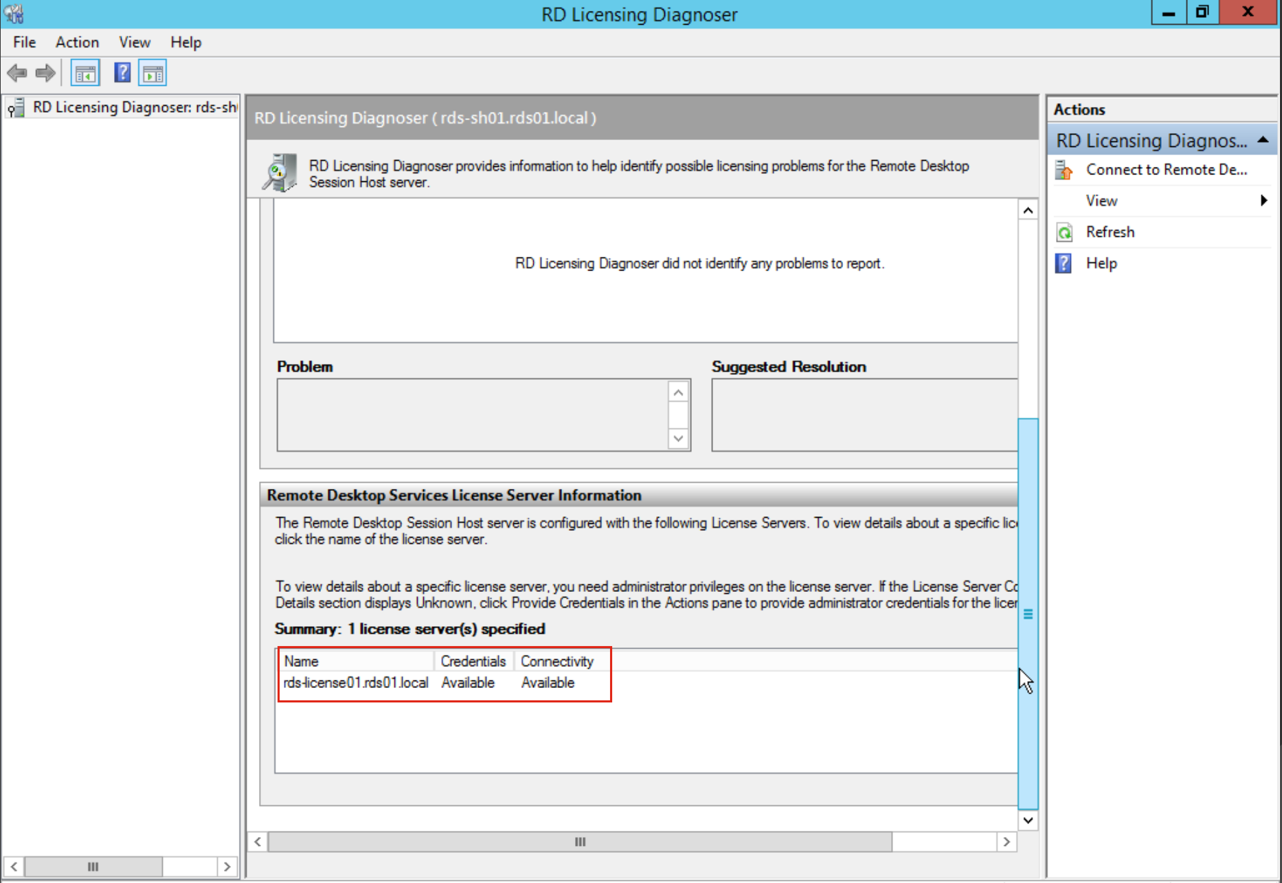Click the RD Licensing Diagnoser tree node icon
Viewport: 1282px width, 883px height.
tap(16, 108)
